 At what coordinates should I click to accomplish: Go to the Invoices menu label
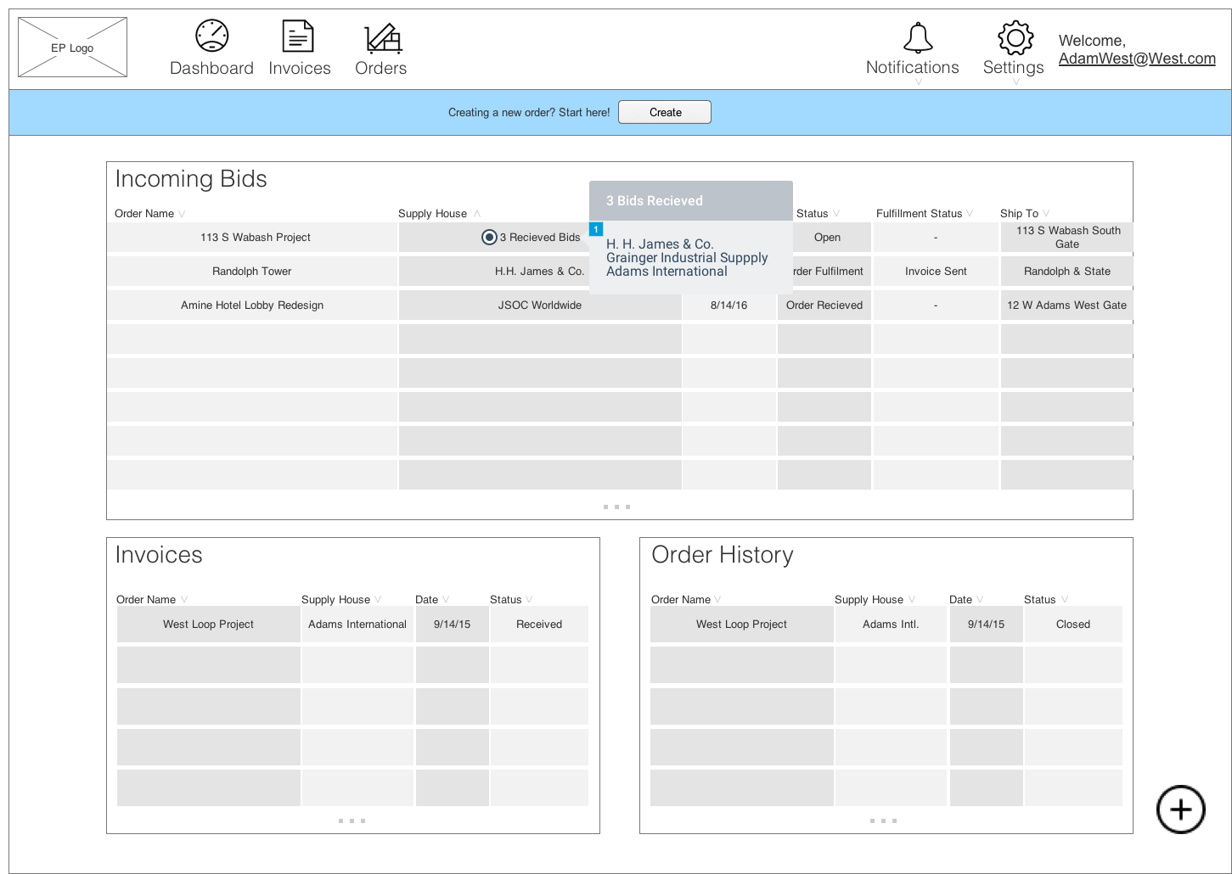tap(300, 68)
